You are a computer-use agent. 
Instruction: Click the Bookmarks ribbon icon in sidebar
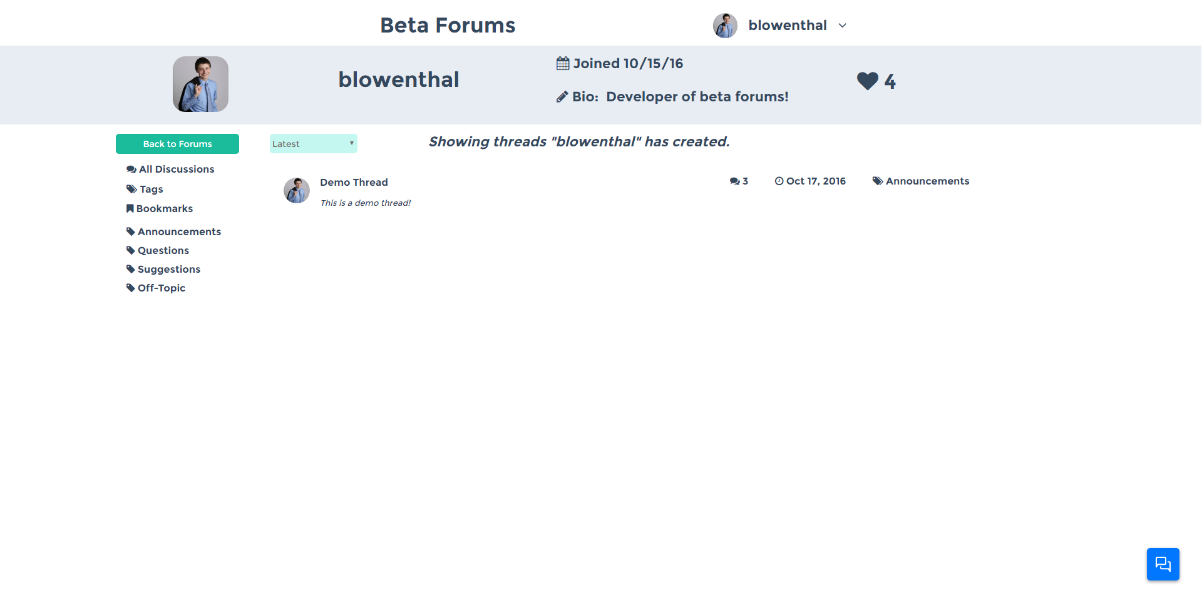pyautogui.click(x=130, y=208)
